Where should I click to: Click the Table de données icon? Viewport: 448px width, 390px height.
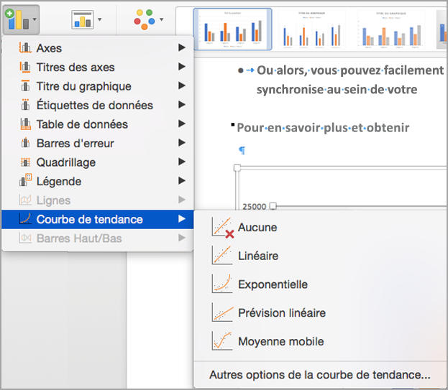[x=25, y=124]
